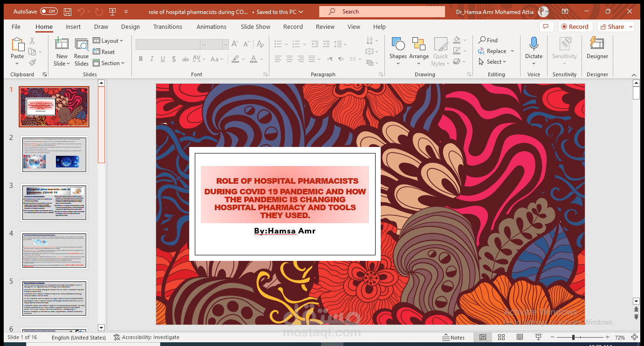The image size is (644, 346).
Task: Expand the Section dropdown
Action: 109,63
